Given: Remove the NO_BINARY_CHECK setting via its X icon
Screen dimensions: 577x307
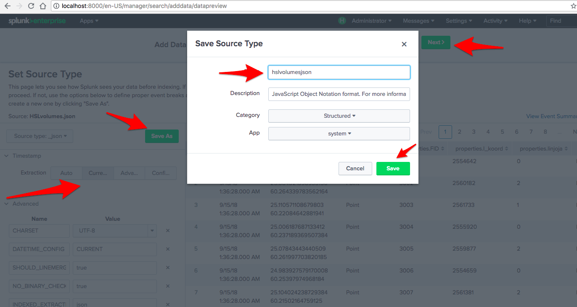Looking at the screenshot, I should (x=167, y=286).
